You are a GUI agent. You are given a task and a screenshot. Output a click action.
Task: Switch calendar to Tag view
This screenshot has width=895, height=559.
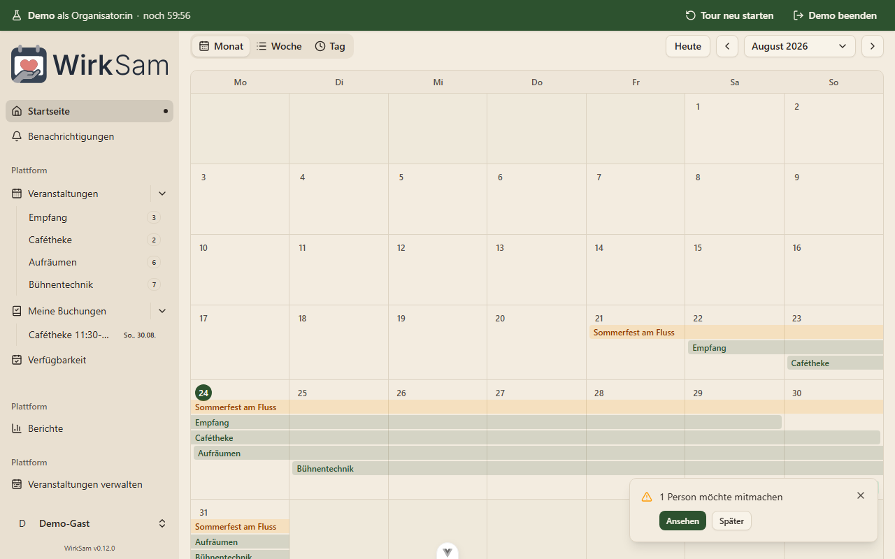[x=330, y=46]
